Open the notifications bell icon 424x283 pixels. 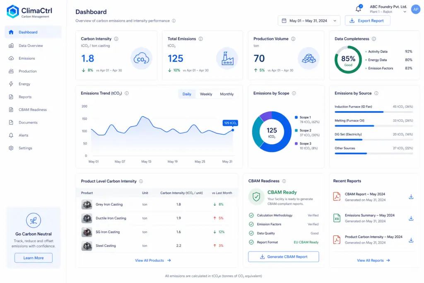pos(358,9)
